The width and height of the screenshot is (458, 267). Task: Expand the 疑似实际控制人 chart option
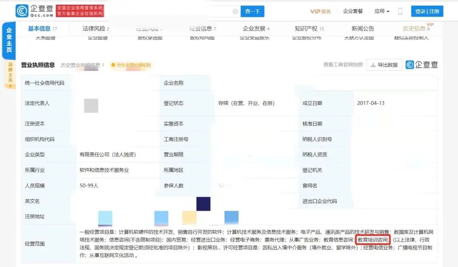(412, 39)
